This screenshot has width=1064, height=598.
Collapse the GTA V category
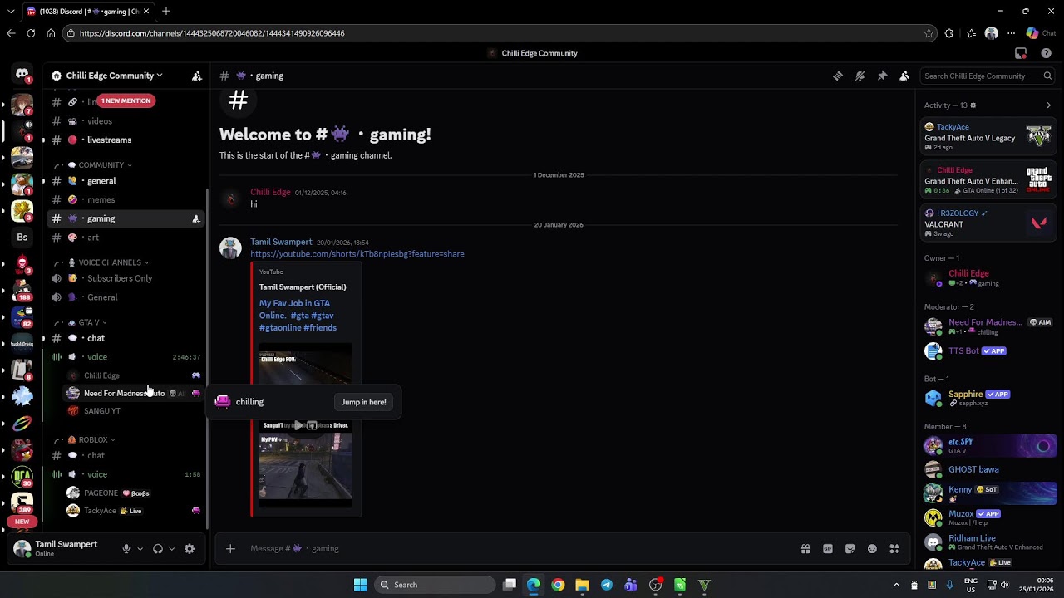pos(88,322)
